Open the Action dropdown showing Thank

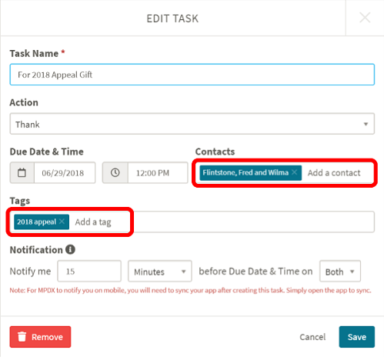(x=192, y=124)
